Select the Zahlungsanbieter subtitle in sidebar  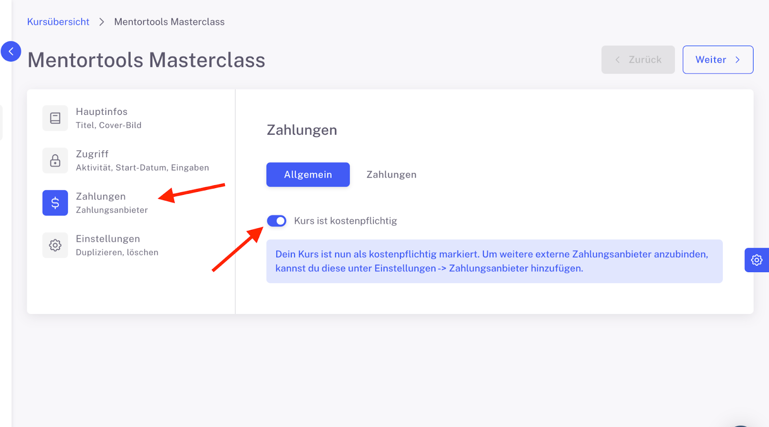(112, 210)
